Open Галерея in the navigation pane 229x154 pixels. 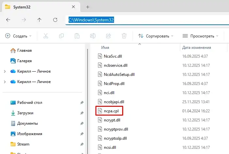point(25,61)
